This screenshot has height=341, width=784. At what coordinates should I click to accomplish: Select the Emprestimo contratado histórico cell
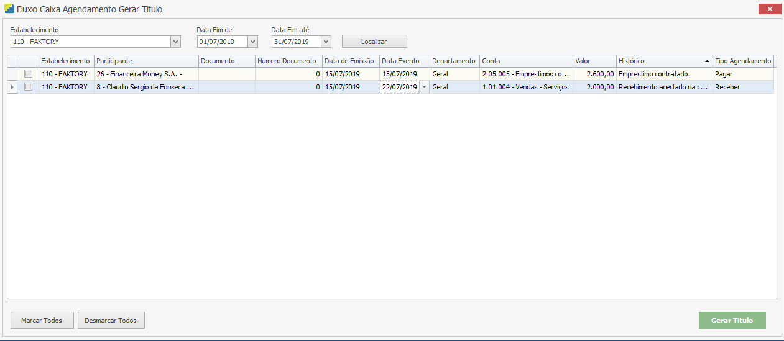click(663, 74)
